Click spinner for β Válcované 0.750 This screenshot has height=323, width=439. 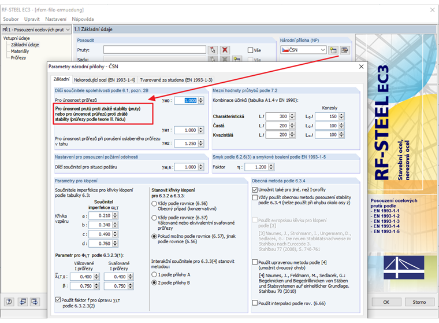[x=96, y=286]
